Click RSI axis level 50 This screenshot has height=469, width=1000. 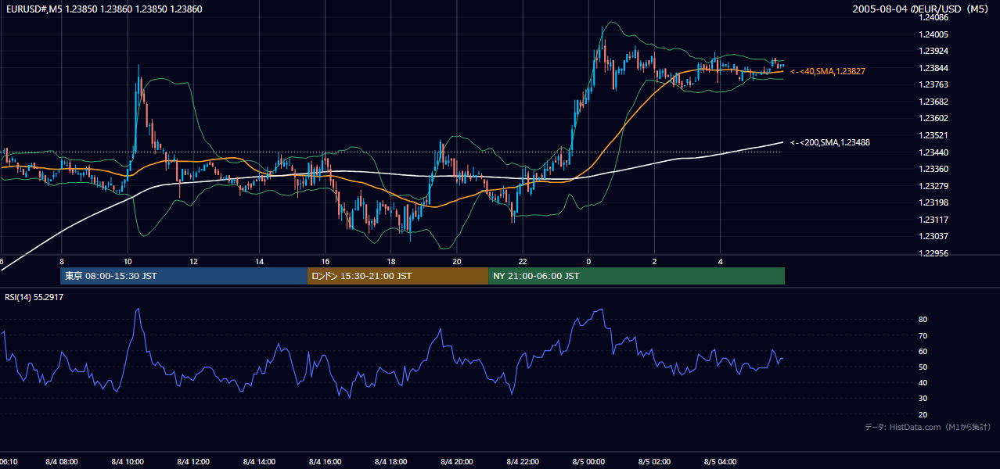[923, 367]
